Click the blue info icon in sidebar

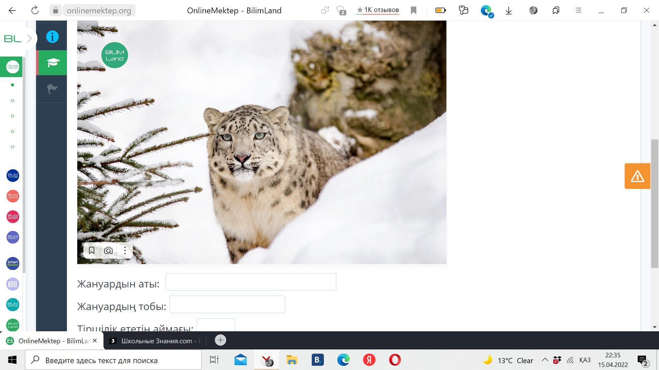[52, 37]
